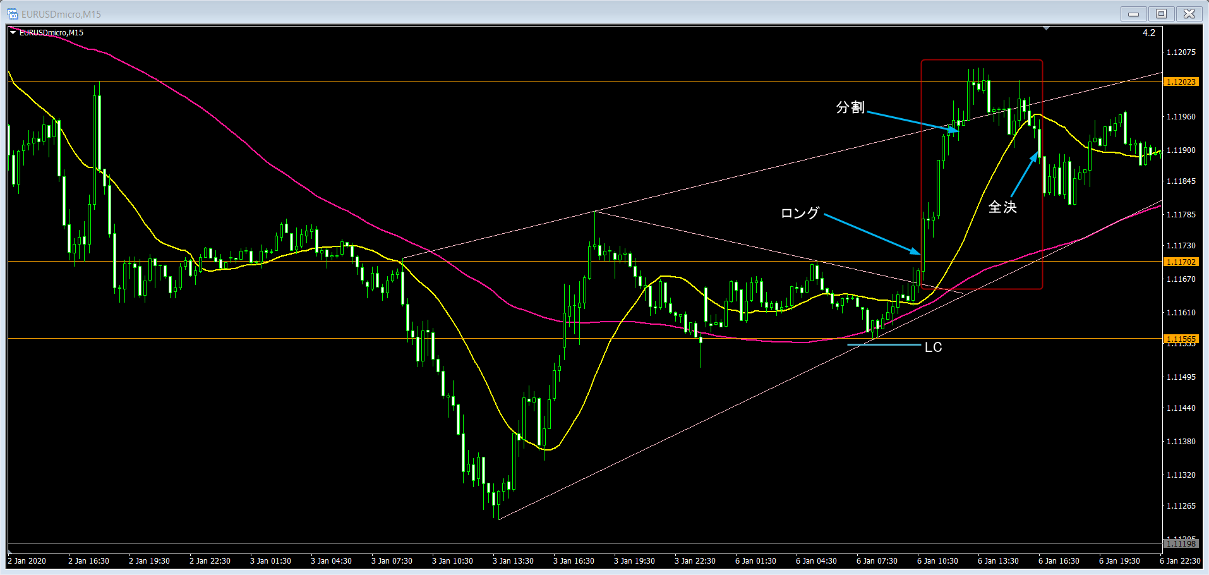Click the 4.2 value at chart top right
1209x575 pixels.
click(1149, 33)
